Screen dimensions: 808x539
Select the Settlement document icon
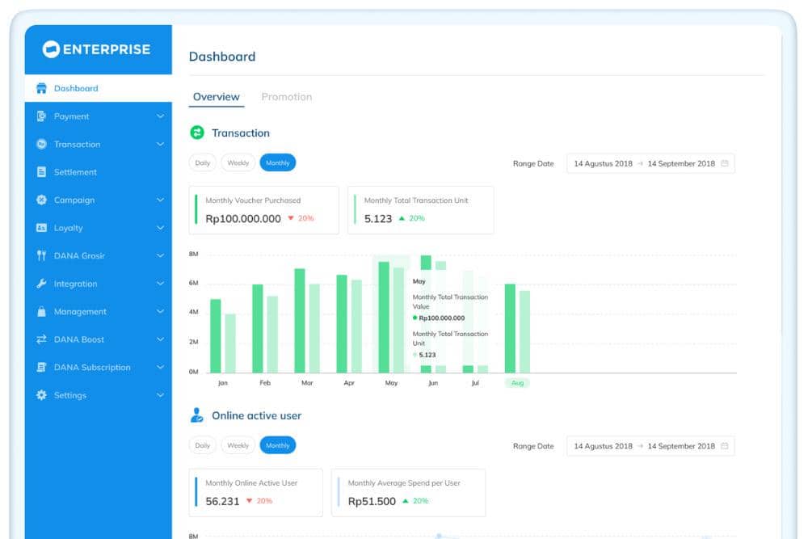point(41,172)
